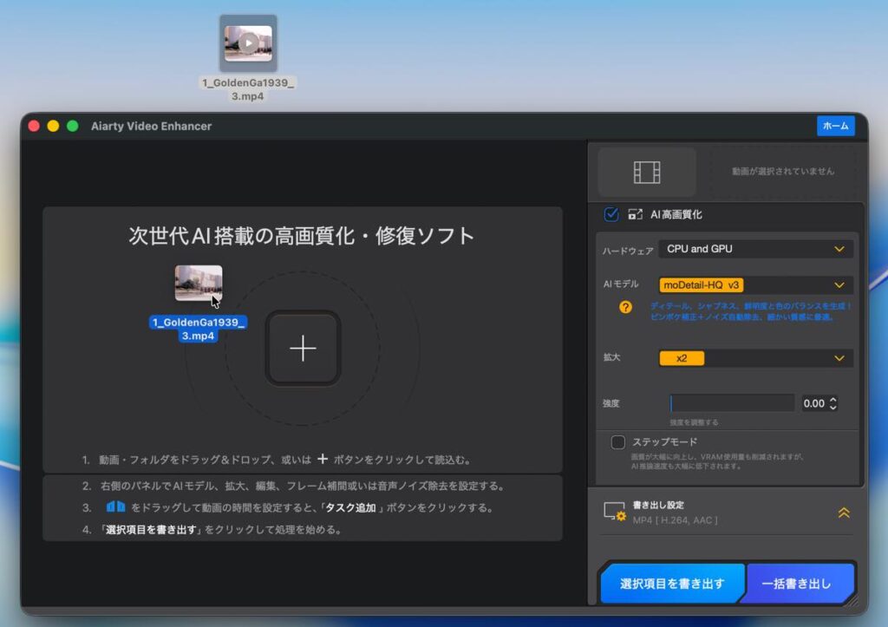
Task: Click the 強度 strength slider track
Action: pos(732,403)
